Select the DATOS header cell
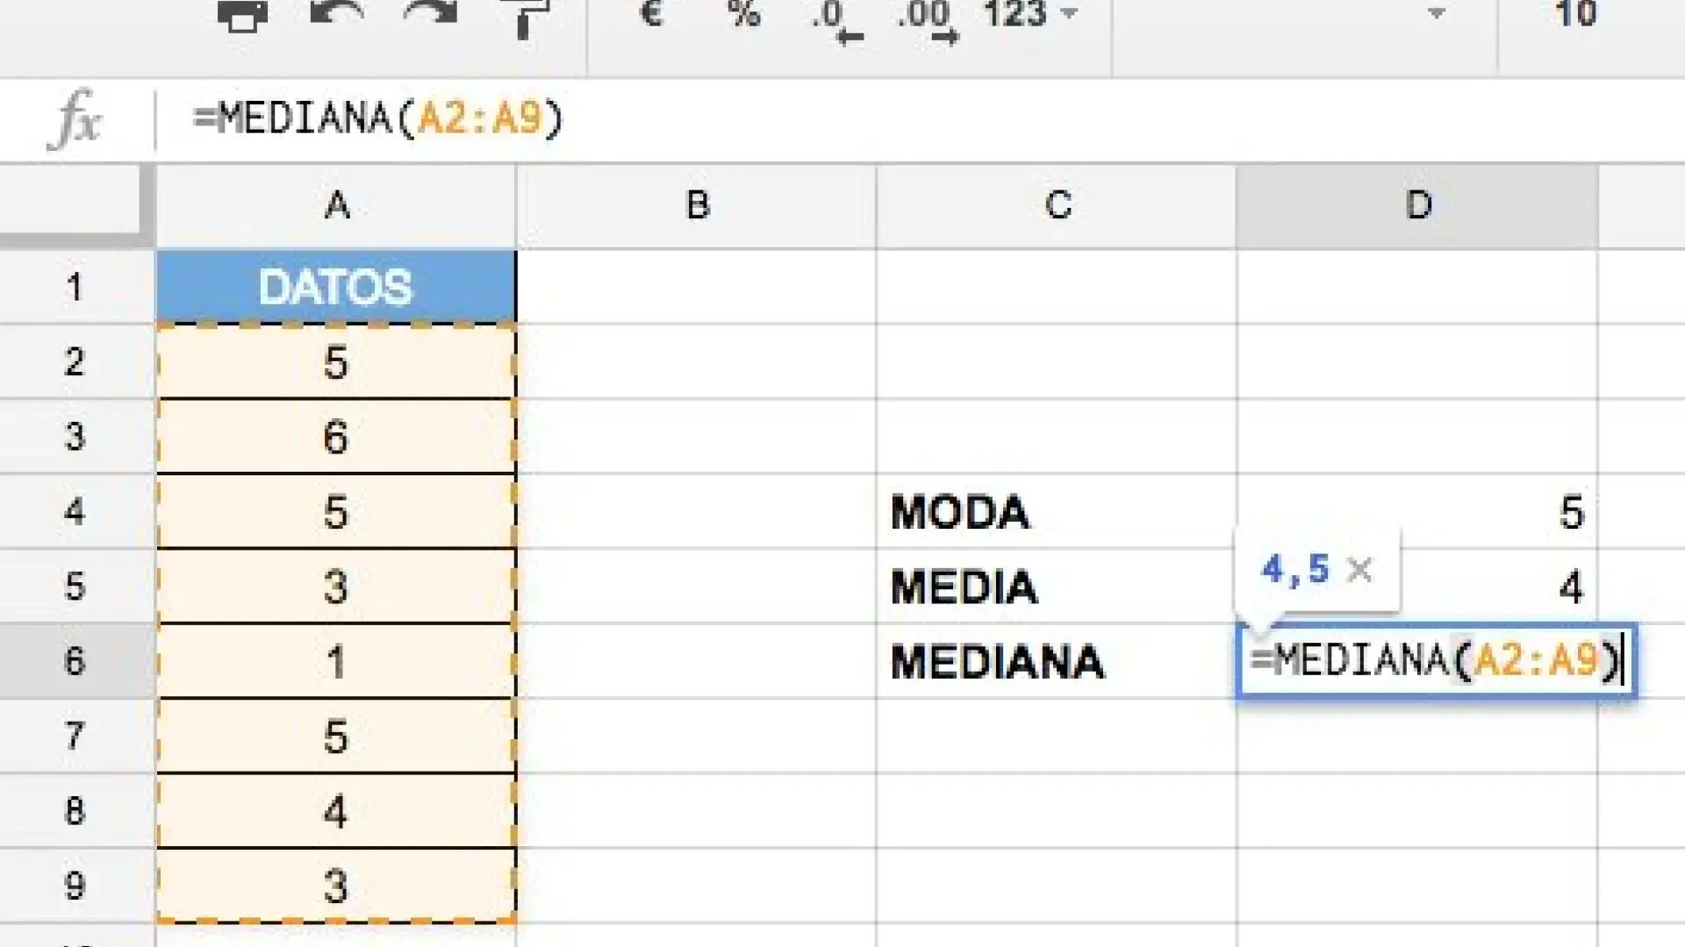This screenshot has width=1685, height=947. 336,285
